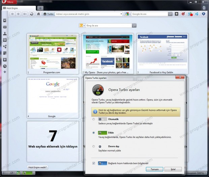Open the Downloads panel in sidebar
The width and height of the screenshot is (209, 177).
pyautogui.click(x=5, y=60)
